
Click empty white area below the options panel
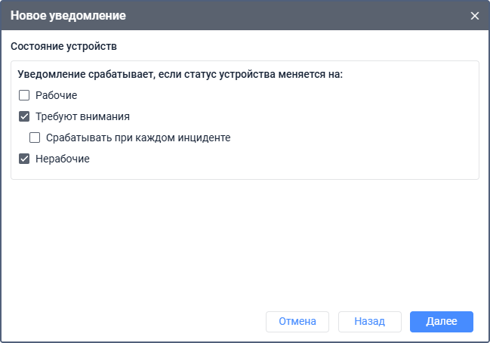click(242, 242)
